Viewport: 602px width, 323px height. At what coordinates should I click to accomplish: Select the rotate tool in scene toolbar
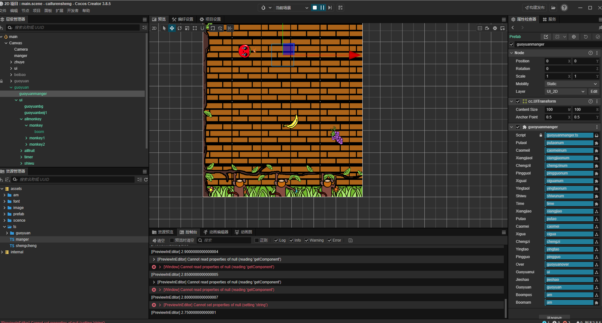tap(180, 28)
